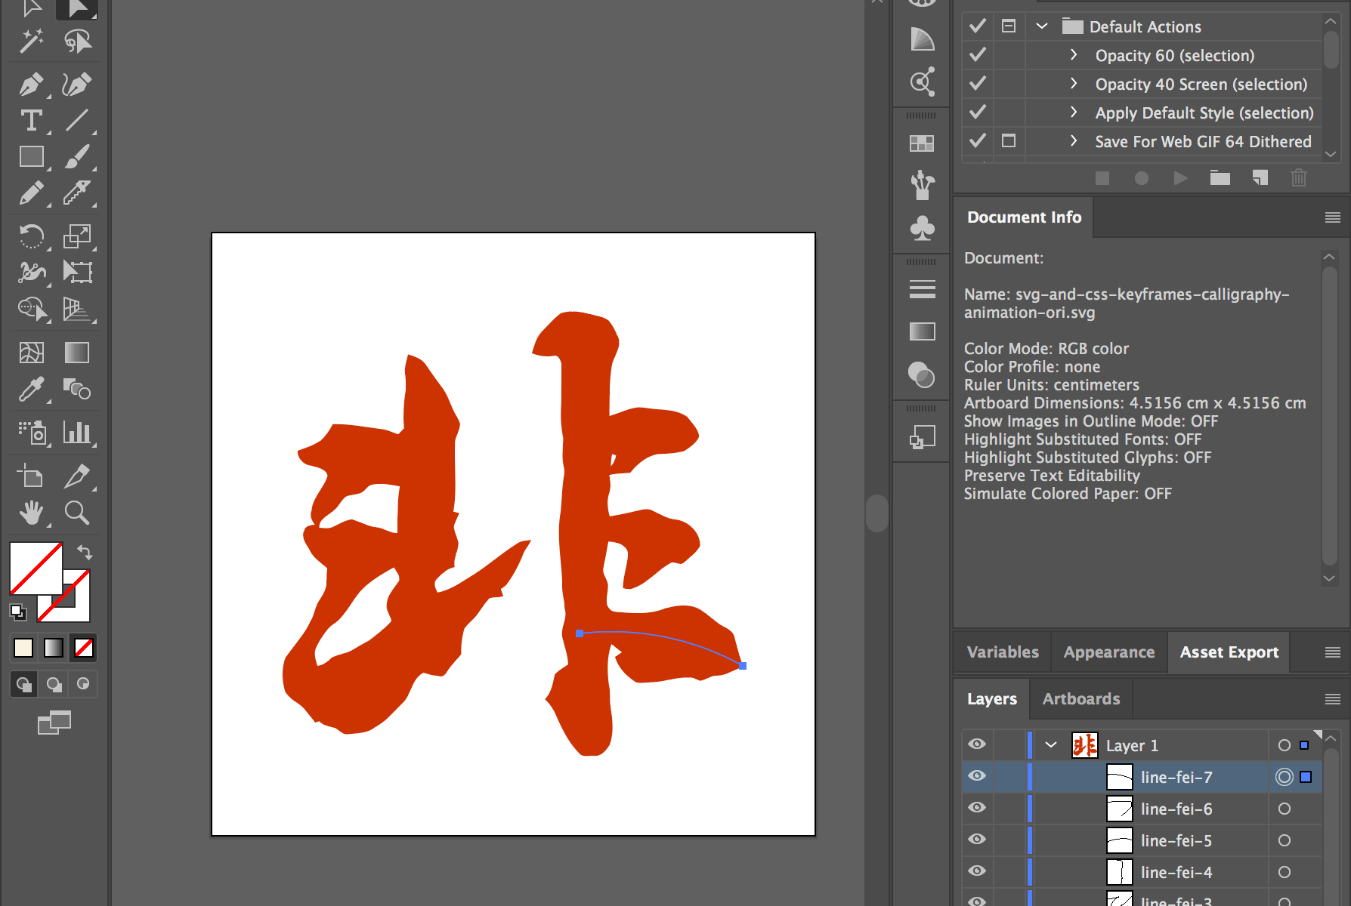This screenshot has height=906, width=1351.
Task: Click the Fill color box
Action: (x=36, y=569)
